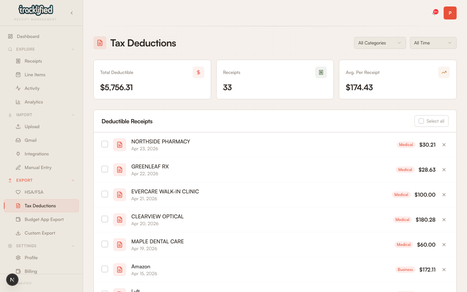Open Line Items page
This screenshot has height=292, width=467.
pos(41,75)
